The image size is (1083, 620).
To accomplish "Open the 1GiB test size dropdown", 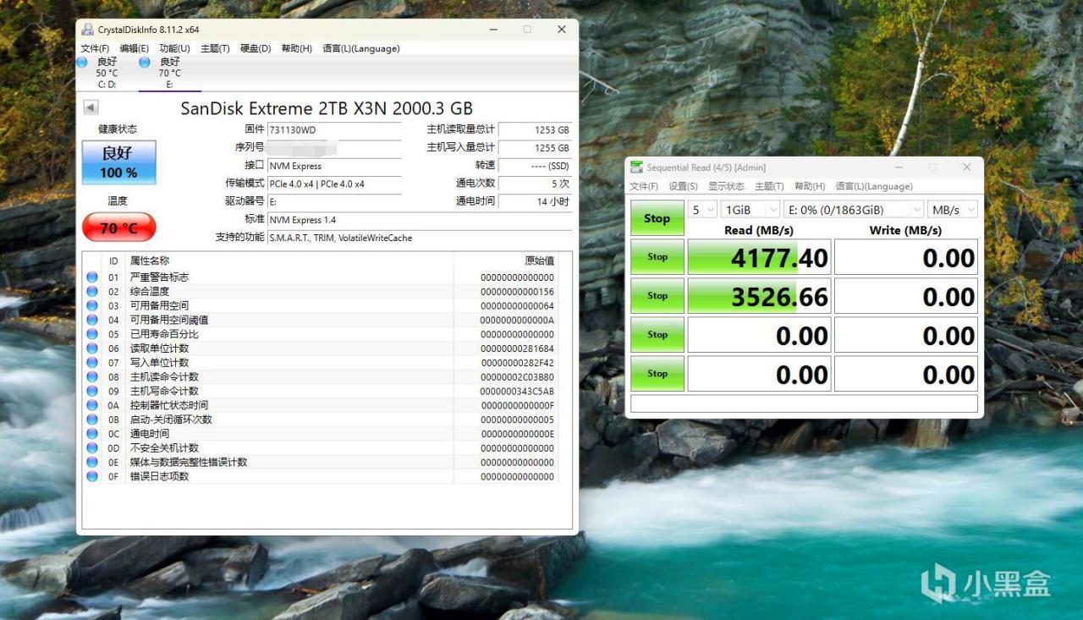I will coord(750,210).
